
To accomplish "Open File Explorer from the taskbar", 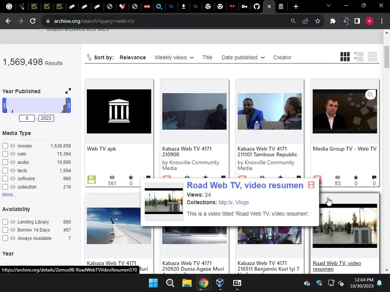I will 187,283.
